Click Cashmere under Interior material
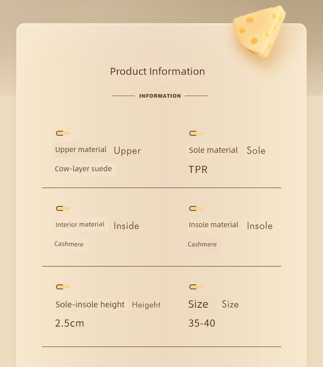323x367 pixels. click(69, 244)
